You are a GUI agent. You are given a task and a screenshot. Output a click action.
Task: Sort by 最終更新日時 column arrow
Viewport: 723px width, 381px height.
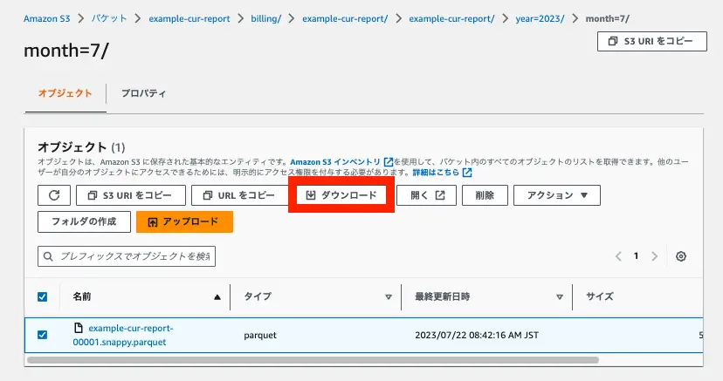click(x=560, y=296)
